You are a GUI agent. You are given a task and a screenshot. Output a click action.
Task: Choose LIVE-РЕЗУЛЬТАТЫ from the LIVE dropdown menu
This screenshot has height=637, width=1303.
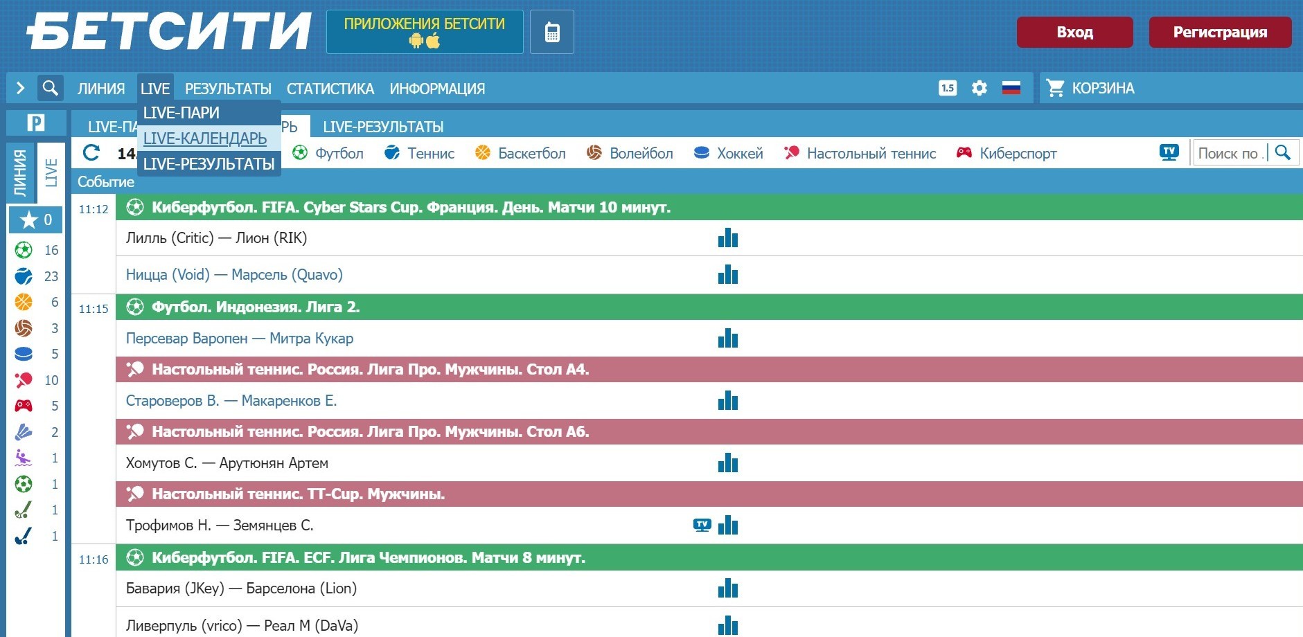pyautogui.click(x=209, y=164)
